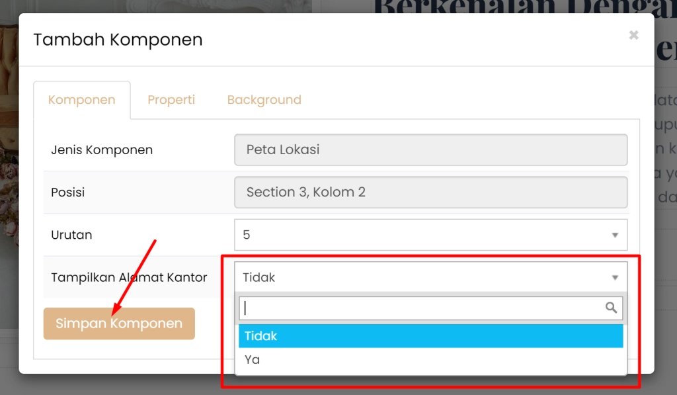Open the Urutan dropdown showing 5

click(423, 235)
